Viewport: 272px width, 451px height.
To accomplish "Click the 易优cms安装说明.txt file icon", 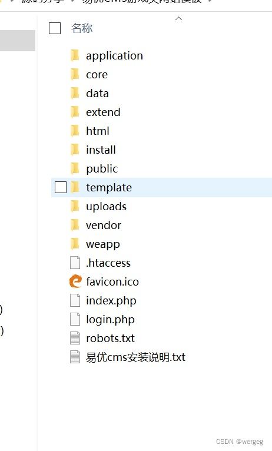I will (x=75, y=357).
